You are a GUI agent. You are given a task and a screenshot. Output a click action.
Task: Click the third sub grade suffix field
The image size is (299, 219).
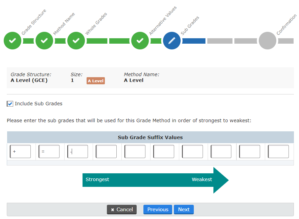click(x=77, y=151)
